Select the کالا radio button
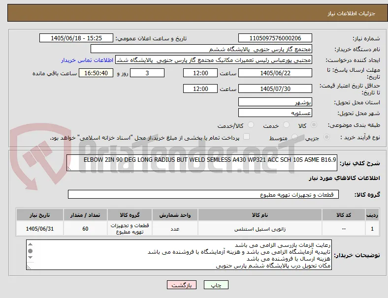 (x=314, y=125)
